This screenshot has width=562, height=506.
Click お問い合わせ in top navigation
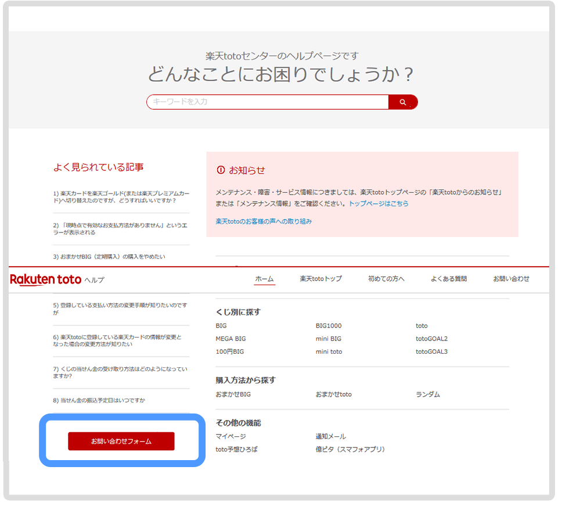tap(511, 279)
